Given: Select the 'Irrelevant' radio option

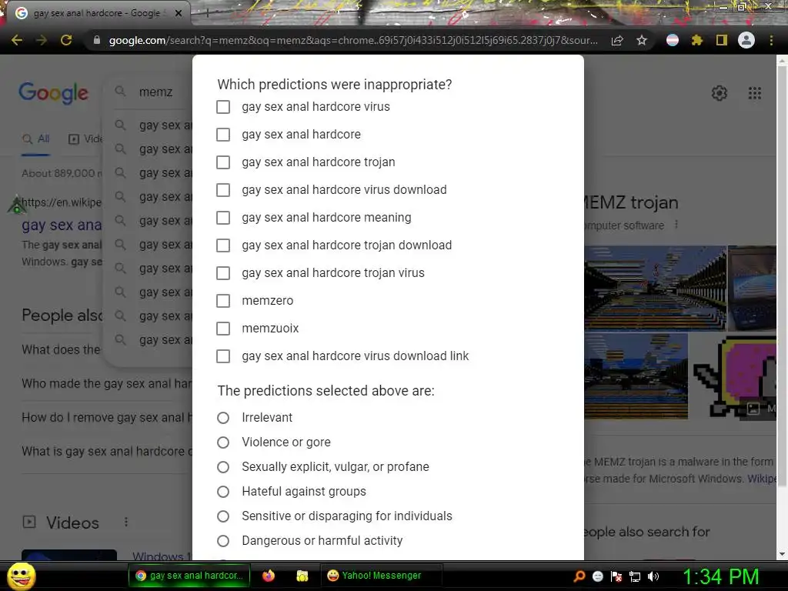Looking at the screenshot, I should [223, 418].
